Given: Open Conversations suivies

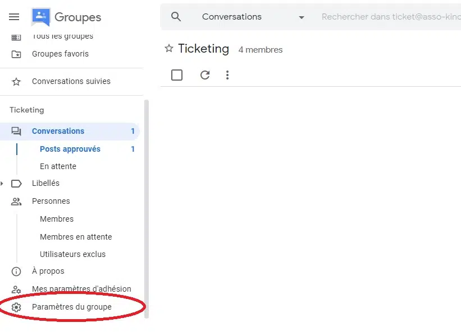Looking at the screenshot, I should (71, 81).
